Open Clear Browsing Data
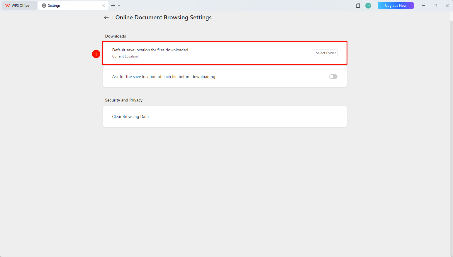Screen dimensions: 453x257 pos(225,116)
